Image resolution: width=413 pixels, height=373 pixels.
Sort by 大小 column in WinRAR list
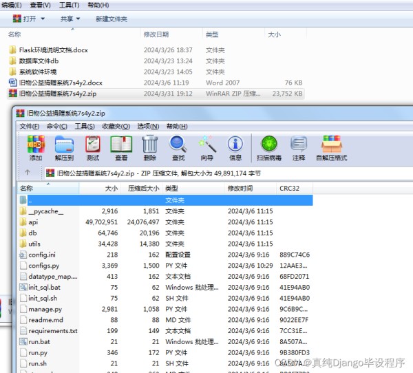100,189
